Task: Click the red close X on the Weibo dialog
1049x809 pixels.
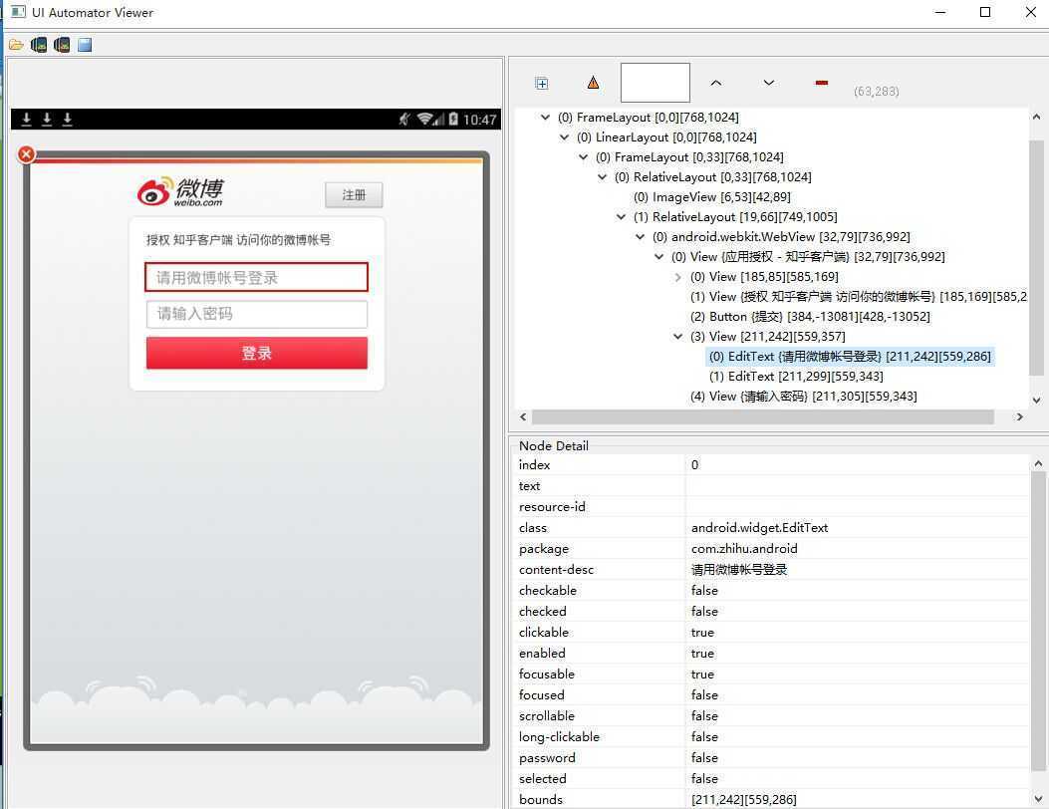Action: [26, 154]
